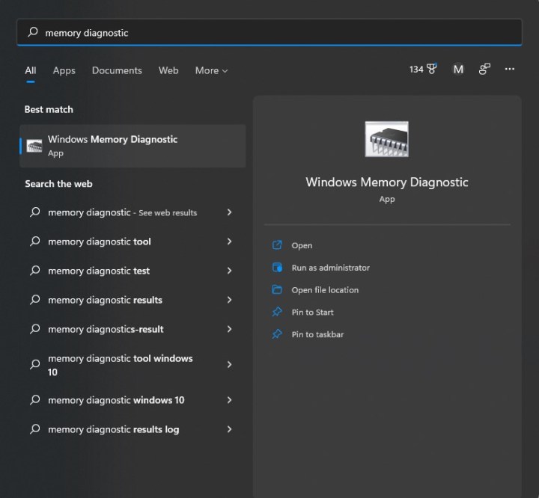Expand arrow for memory diagnostic tool suggestion
This screenshot has width=539, height=498.
pos(229,242)
